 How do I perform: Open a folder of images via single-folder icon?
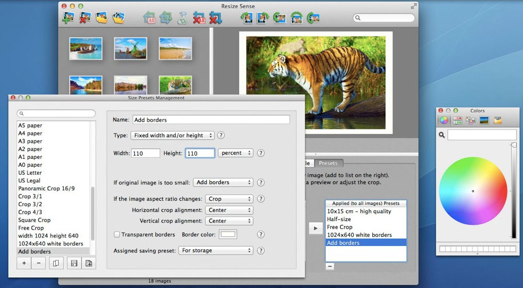click(x=102, y=18)
